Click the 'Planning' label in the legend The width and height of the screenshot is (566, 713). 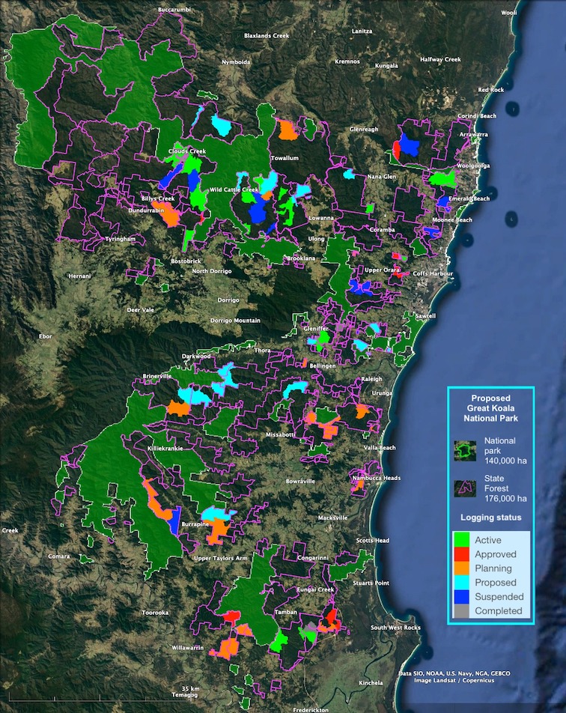[493, 568]
